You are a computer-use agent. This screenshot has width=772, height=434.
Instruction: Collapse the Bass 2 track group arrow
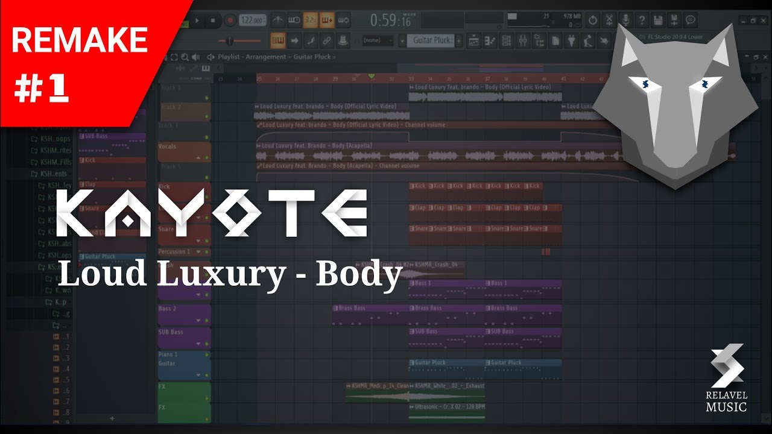[x=198, y=320]
